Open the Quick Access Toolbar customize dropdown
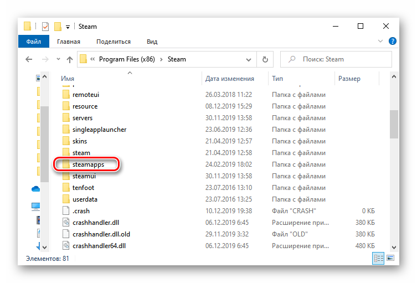 68,27
